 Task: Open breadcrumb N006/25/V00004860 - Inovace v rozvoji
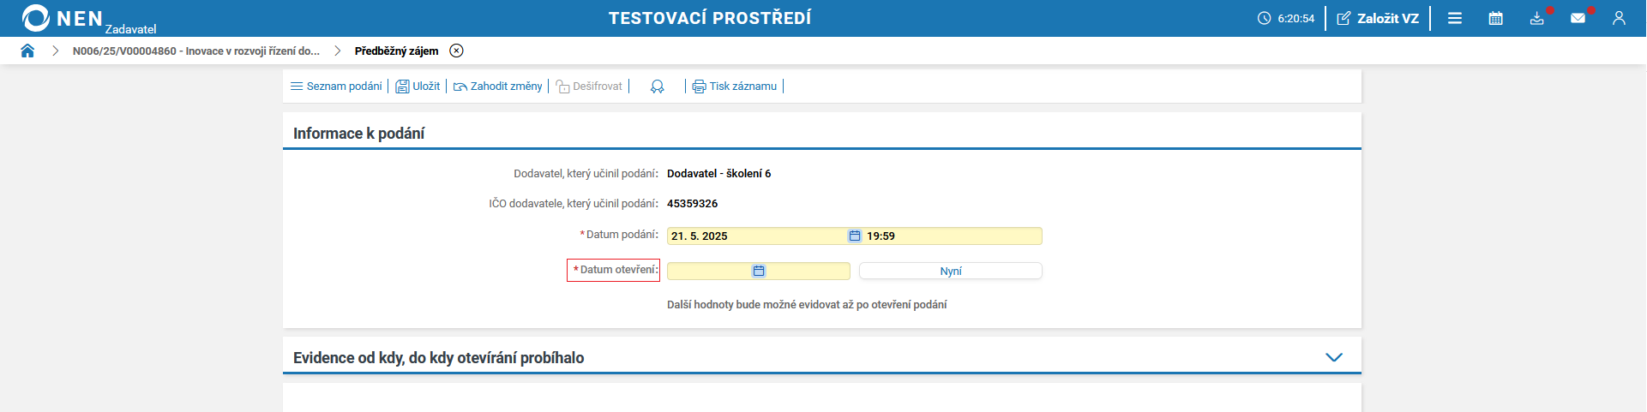pyautogui.click(x=195, y=51)
